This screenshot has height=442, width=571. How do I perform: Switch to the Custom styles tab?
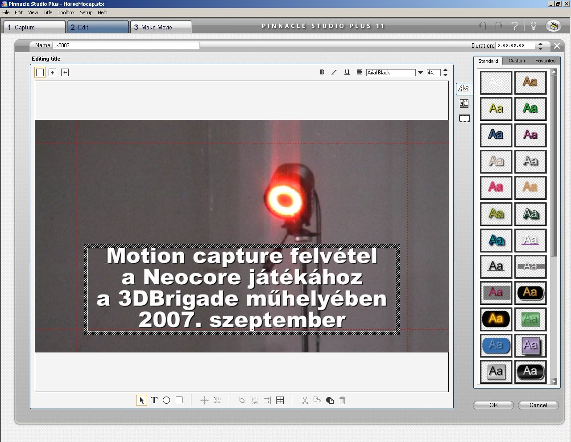pos(516,61)
